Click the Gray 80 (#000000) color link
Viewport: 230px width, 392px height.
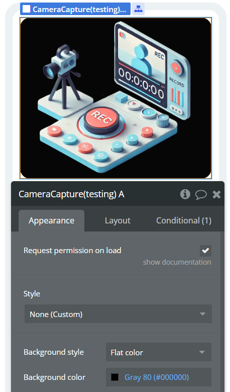click(156, 377)
